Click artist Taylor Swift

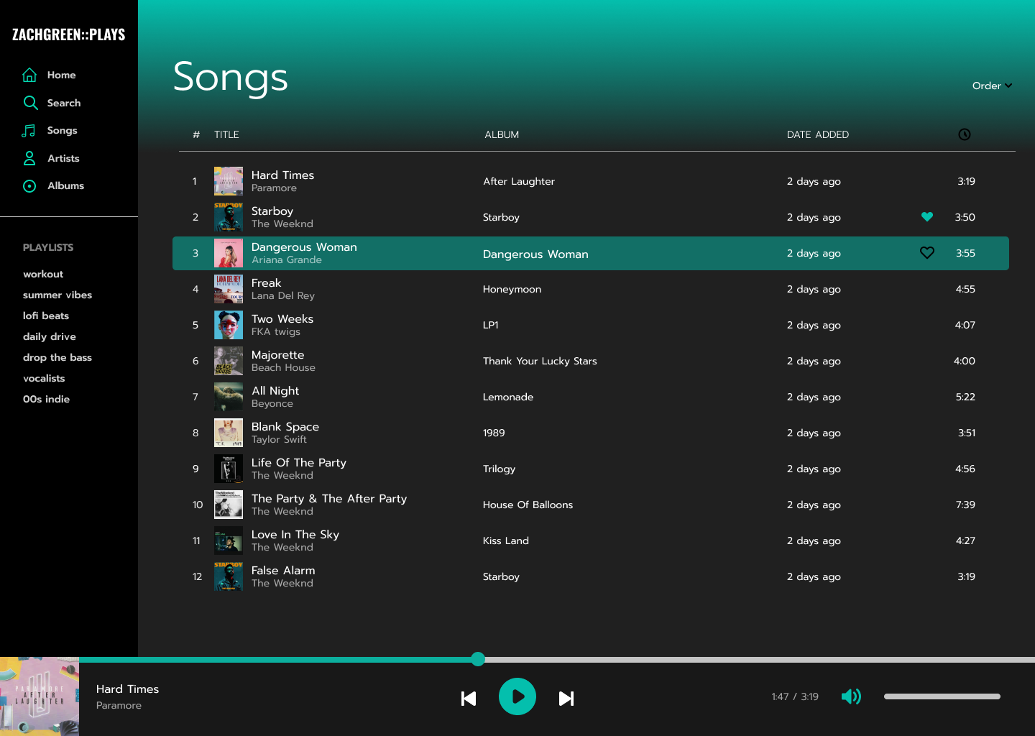[279, 440]
